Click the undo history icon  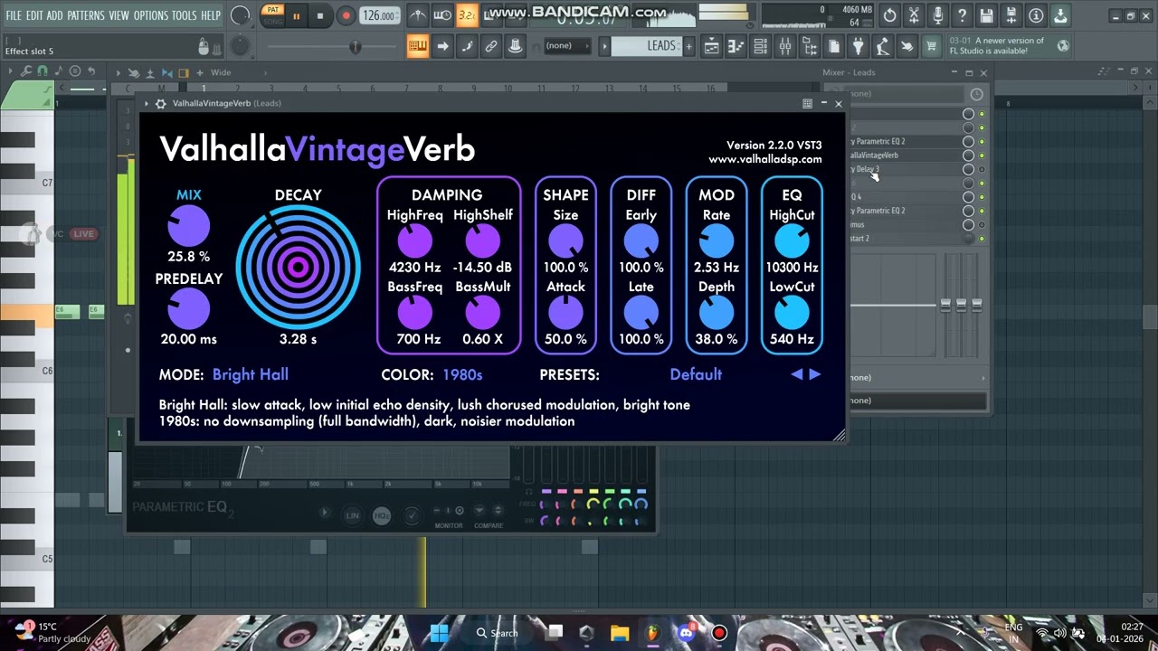(x=889, y=15)
